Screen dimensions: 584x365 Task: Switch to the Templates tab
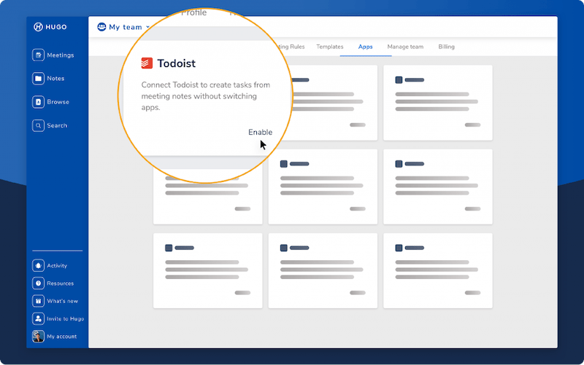coord(330,47)
